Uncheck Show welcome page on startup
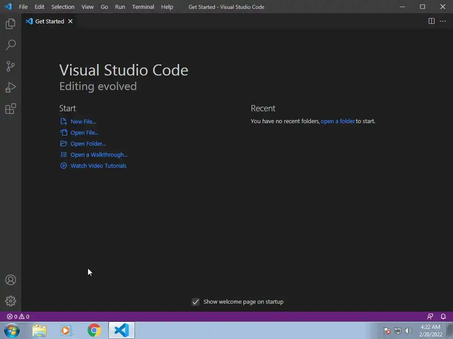This screenshot has height=339, width=453. tap(196, 302)
